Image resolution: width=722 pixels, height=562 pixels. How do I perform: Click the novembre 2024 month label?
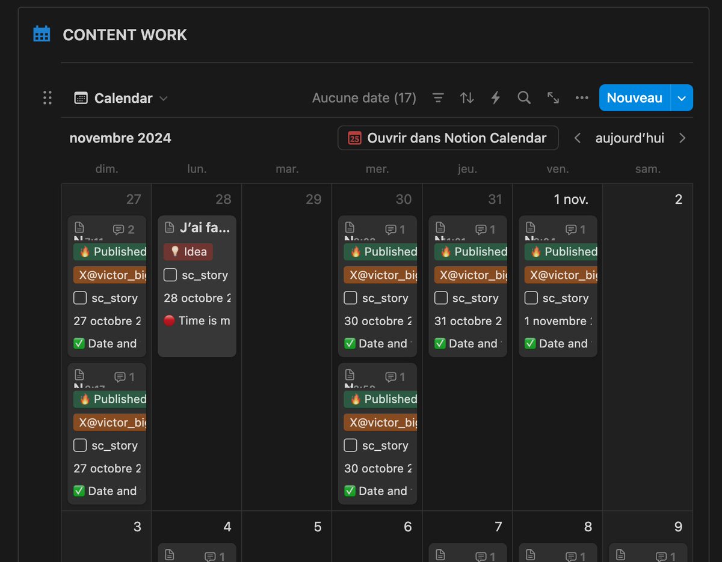coord(120,138)
